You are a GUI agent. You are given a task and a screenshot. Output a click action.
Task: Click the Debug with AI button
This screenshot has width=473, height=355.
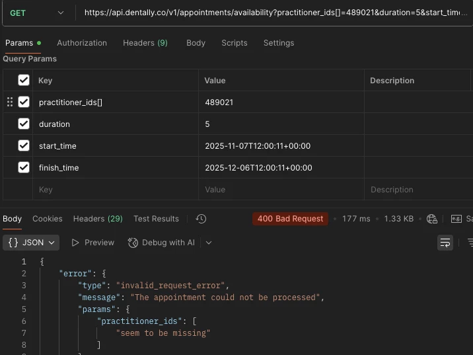[x=162, y=243]
